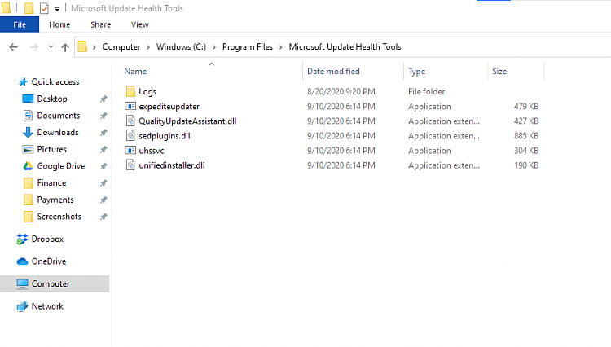Open Dropbox in the navigation pane

point(47,239)
